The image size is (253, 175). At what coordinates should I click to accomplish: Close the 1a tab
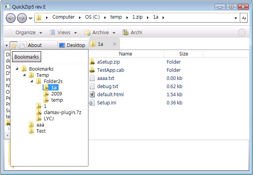114,44
